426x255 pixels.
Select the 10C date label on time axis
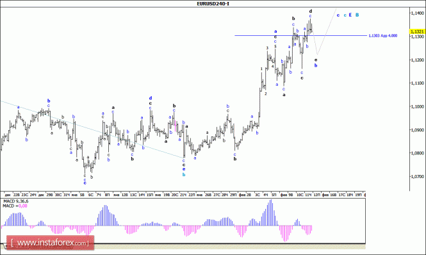[x=300, y=195]
